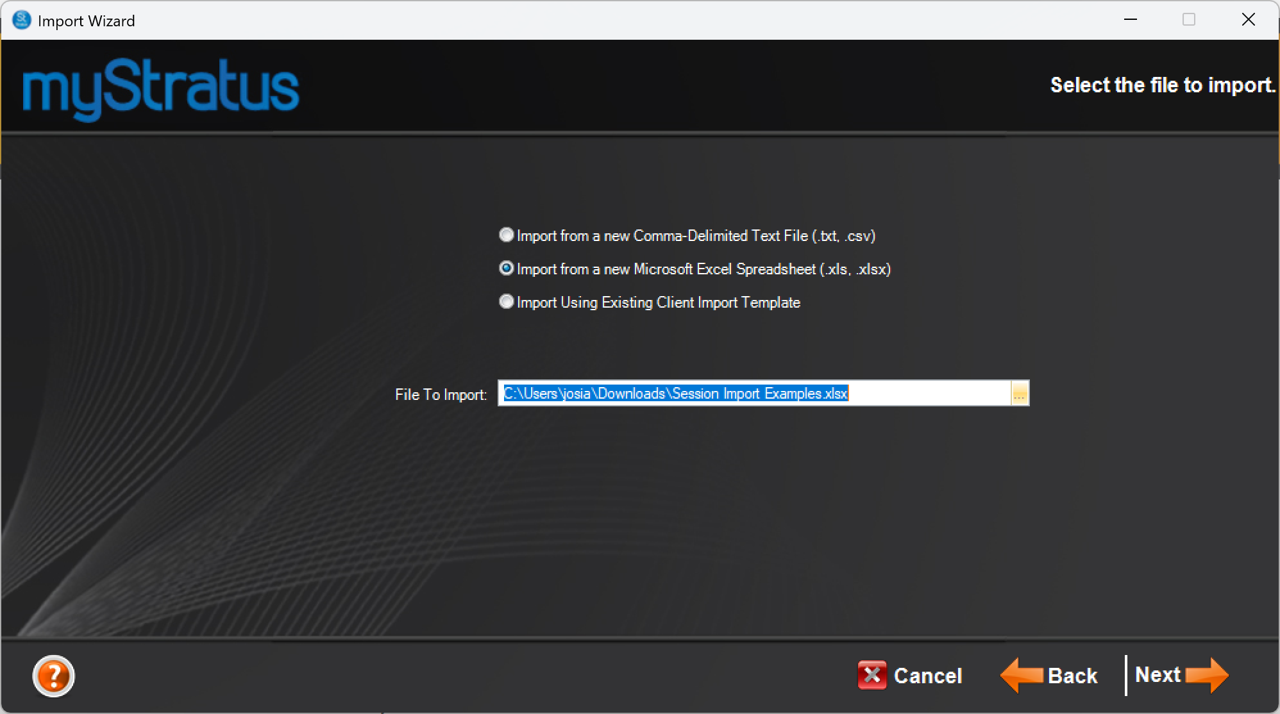This screenshot has width=1280, height=714.
Task: Click the File To Import path field
Action: tap(754, 393)
